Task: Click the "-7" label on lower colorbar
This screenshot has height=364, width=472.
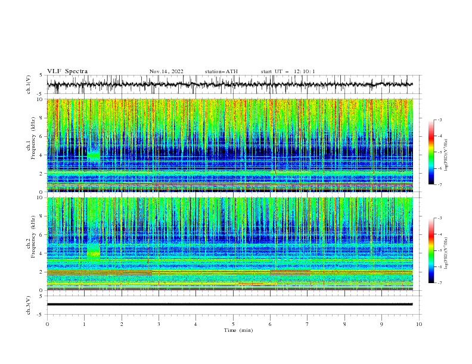Action: click(439, 283)
